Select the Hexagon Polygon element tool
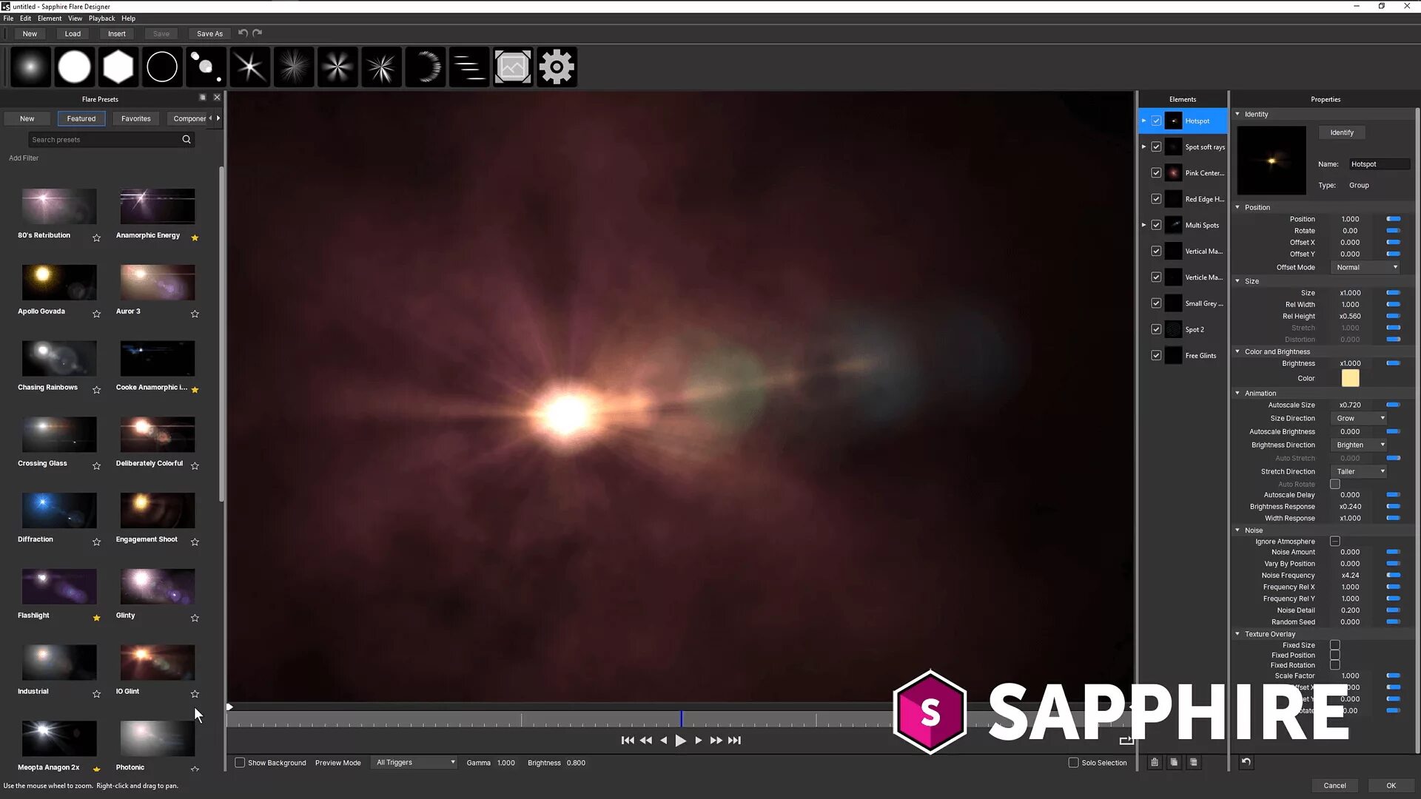This screenshot has width=1421, height=799. click(118, 66)
